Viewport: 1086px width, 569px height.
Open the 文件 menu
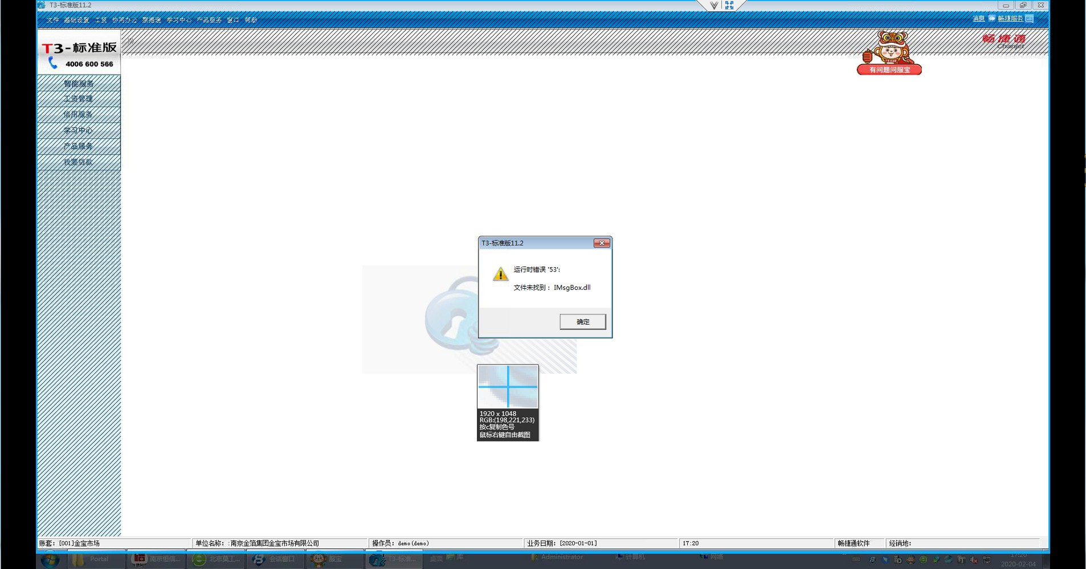pos(53,20)
